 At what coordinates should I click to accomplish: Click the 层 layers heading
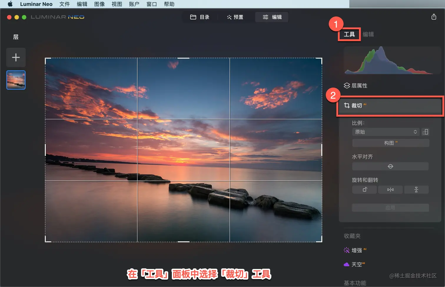coord(16,37)
